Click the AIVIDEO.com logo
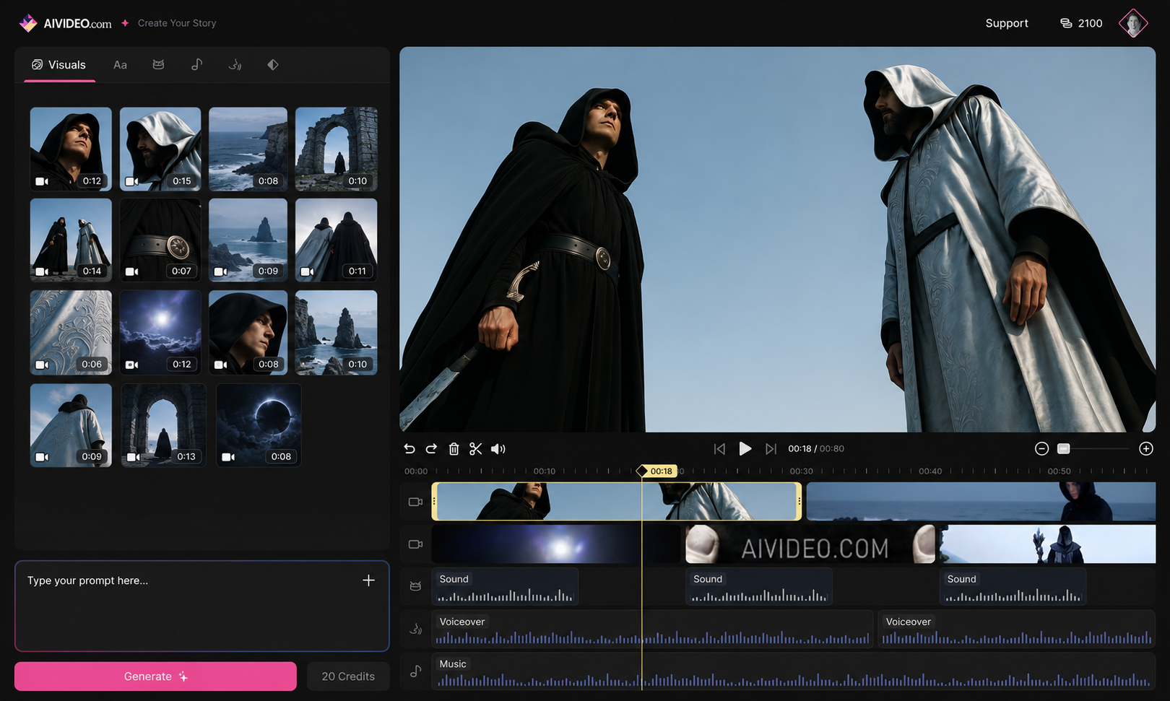The image size is (1170, 701). point(65,23)
